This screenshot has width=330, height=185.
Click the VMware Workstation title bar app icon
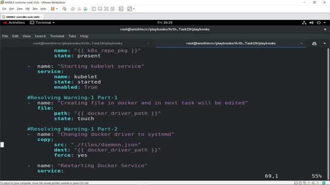2,3
